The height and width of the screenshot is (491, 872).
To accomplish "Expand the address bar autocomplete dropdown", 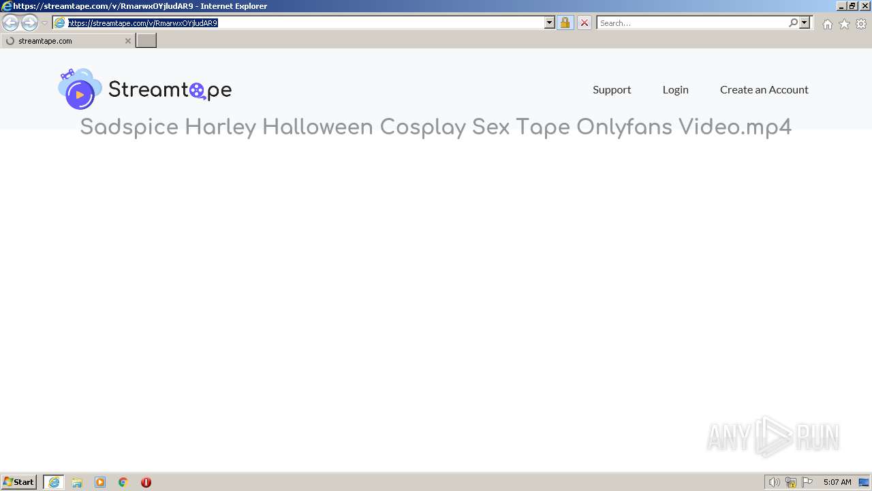I will pyautogui.click(x=550, y=23).
